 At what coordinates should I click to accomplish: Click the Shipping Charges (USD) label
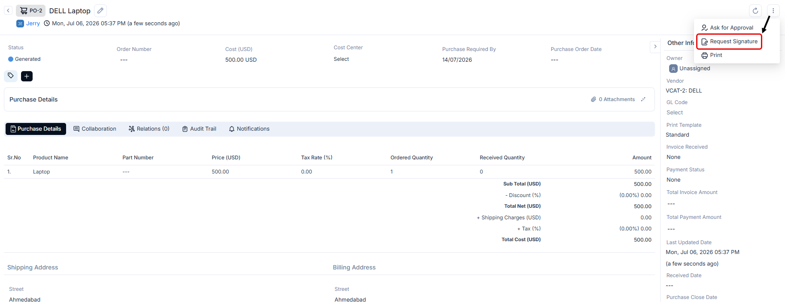point(509,218)
